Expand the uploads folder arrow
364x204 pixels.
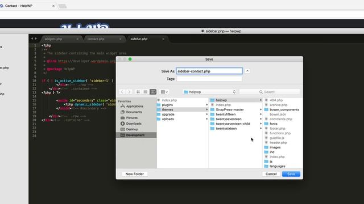coord(206,119)
